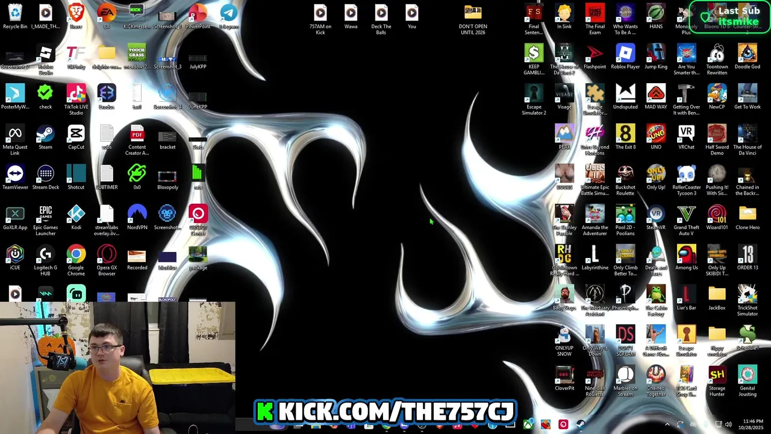
Task: Open the Stream Deck app icon
Action: (x=45, y=178)
